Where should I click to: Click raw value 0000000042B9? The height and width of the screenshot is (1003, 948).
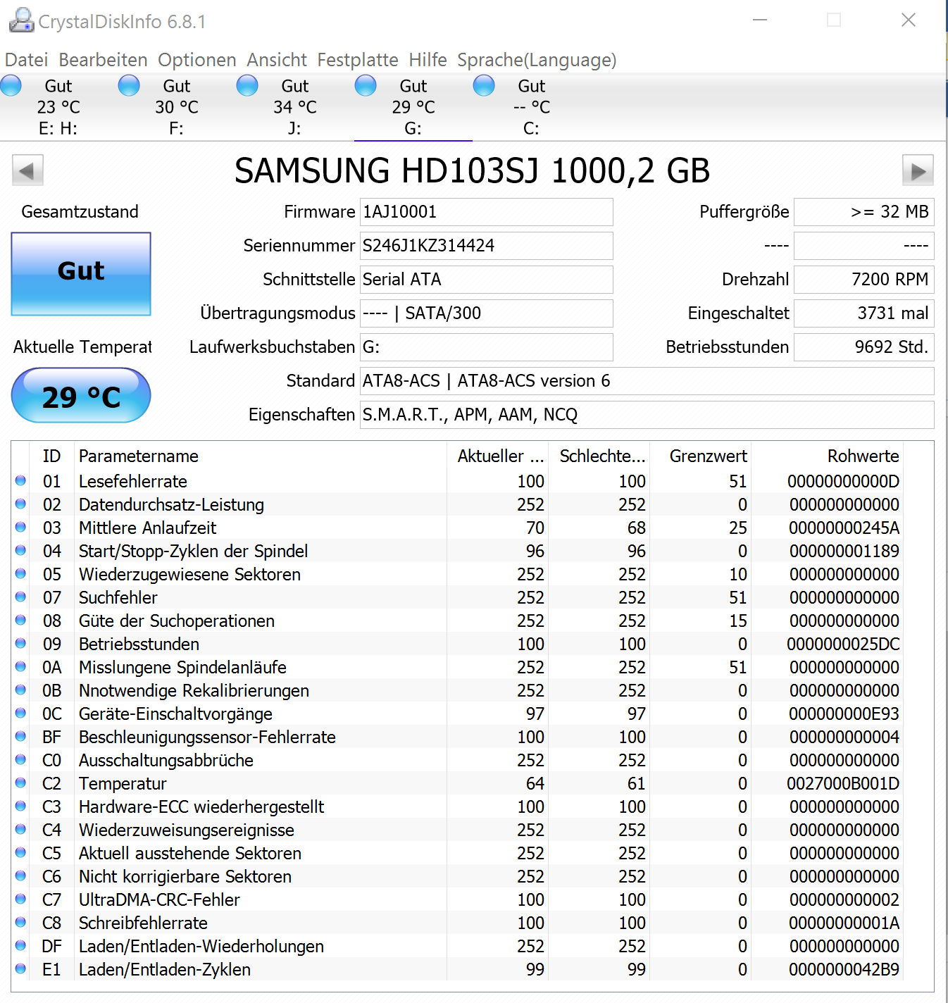844,969
